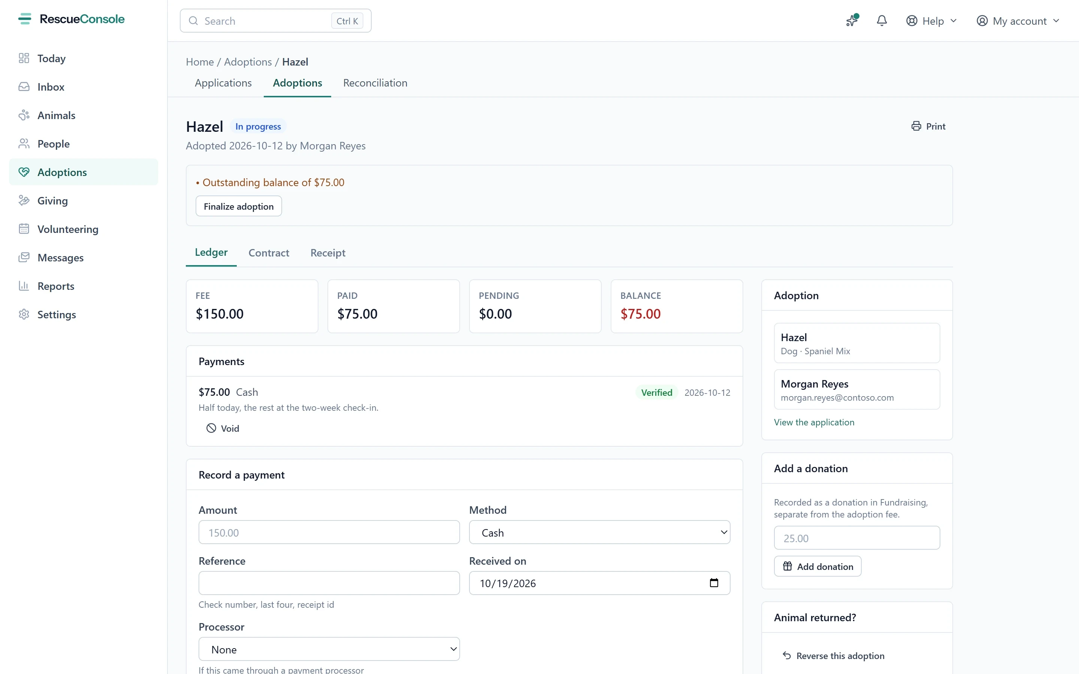1079x674 pixels.
Task: Switch to the Reconciliation tab
Action: coord(375,83)
